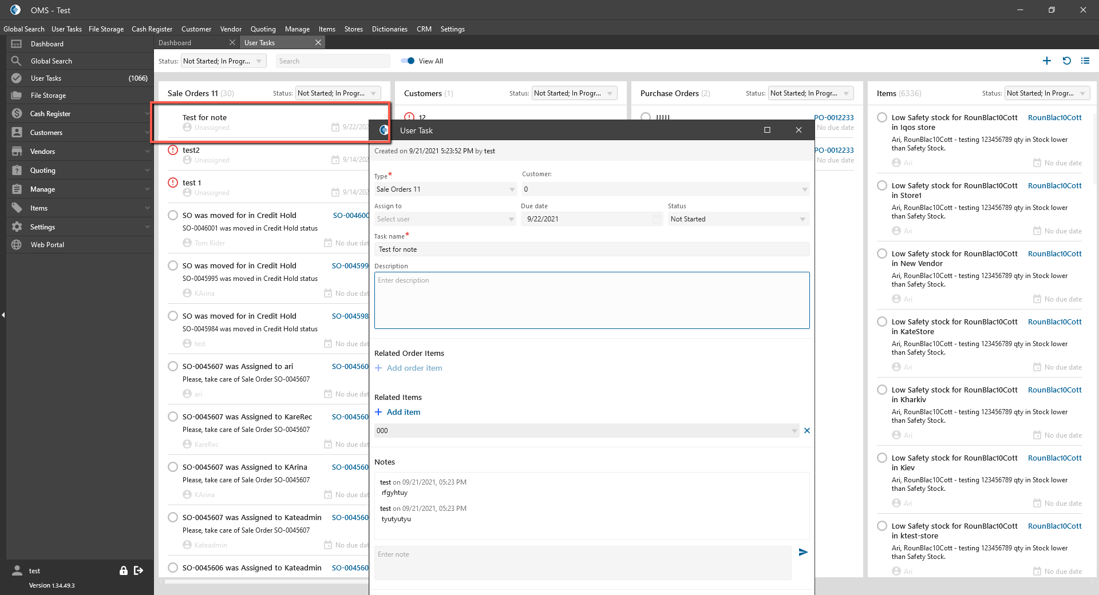Click the refresh tasks icon
This screenshot has height=595, width=1099.
tap(1066, 61)
